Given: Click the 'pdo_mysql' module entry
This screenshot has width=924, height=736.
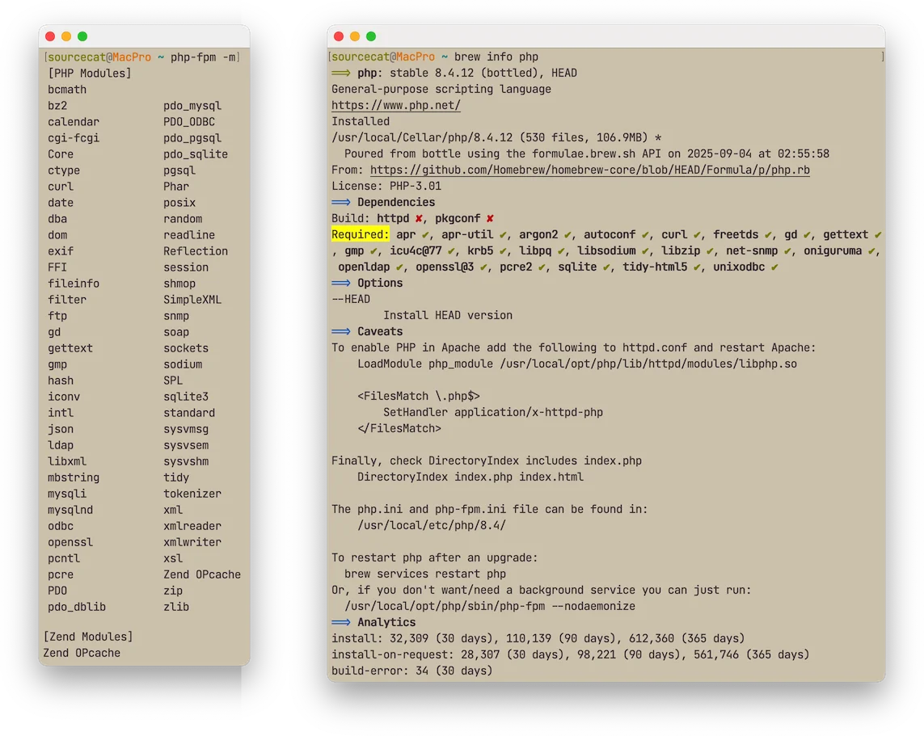Looking at the screenshot, I should (192, 106).
